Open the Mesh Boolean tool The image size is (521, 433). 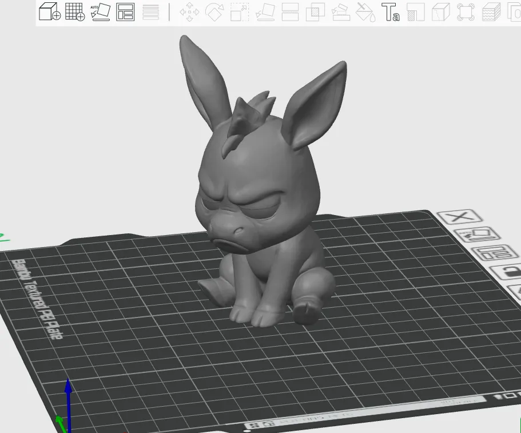pyautogui.click(x=315, y=12)
